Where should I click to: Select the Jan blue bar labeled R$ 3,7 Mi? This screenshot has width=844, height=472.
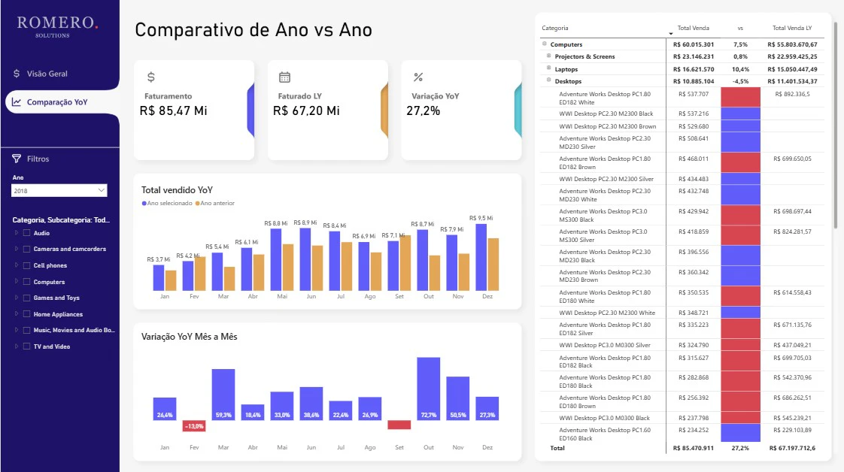click(x=158, y=278)
